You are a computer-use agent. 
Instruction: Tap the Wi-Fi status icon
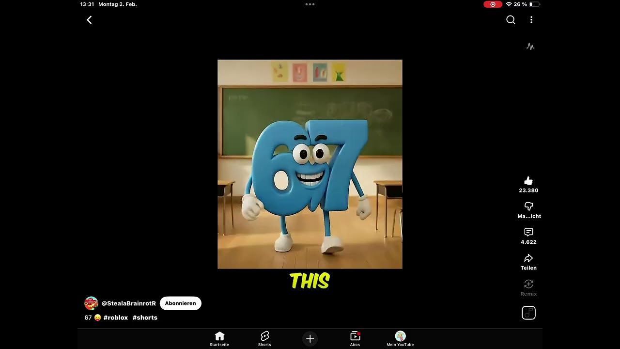(x=509, y=4)
